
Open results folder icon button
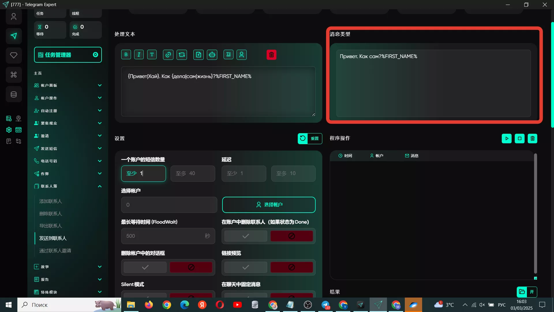coord(522,292)
